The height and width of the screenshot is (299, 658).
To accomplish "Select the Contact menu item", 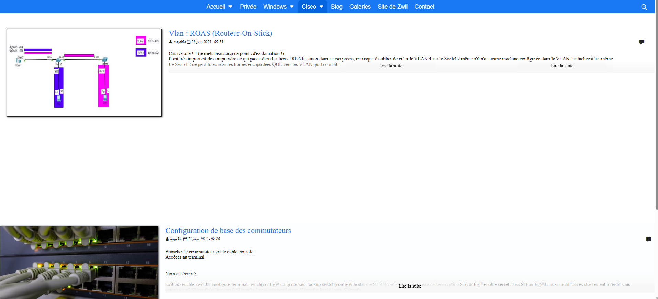I will 424,7.
